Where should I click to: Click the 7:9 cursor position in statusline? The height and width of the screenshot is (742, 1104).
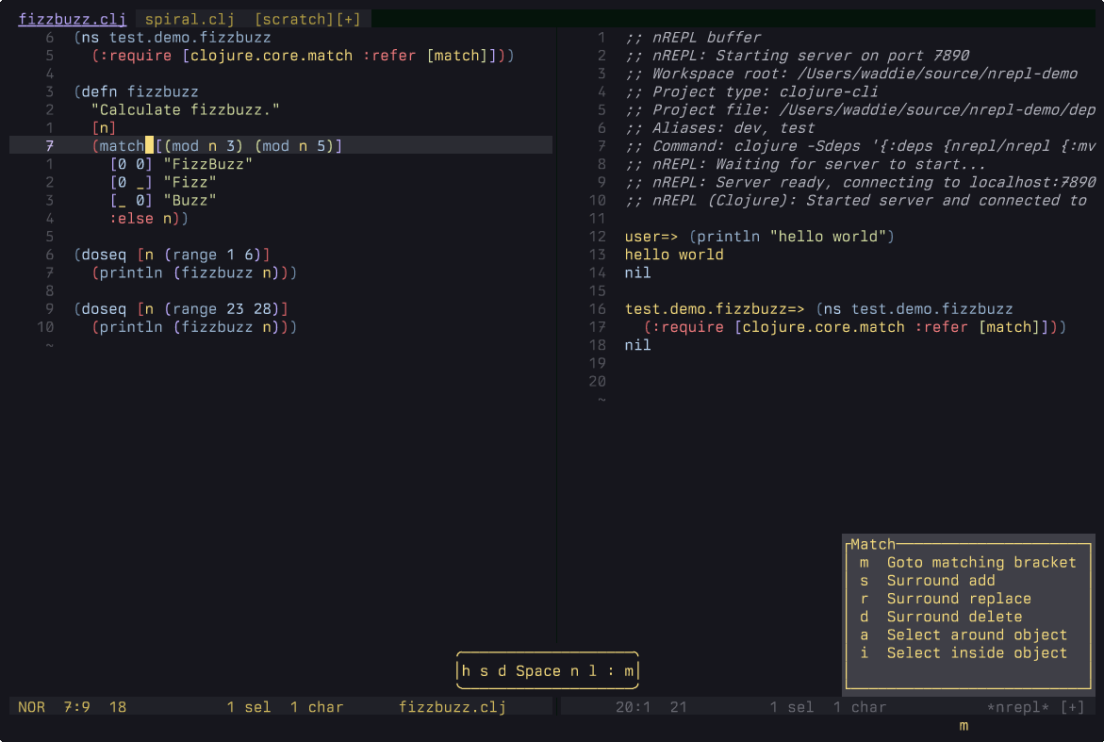76,707
